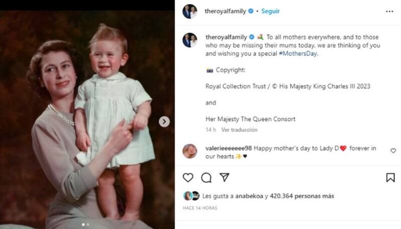Click liker avatars next to Les gusta
Image resolution: width=401 pixels, height=229 pixels.
coord(191,196)
